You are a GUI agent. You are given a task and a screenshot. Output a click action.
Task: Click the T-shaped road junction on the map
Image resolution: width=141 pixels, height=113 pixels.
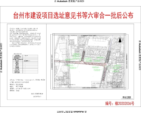point(82,62)
